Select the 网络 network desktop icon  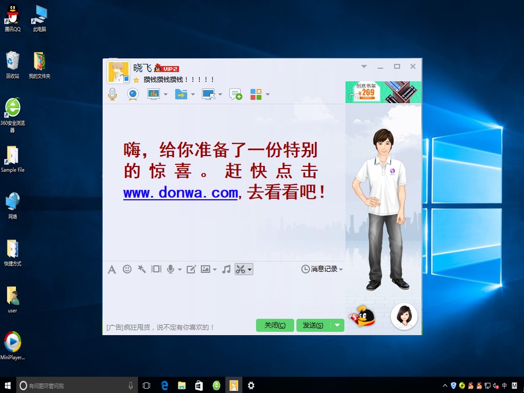click(x=13, y=206)
